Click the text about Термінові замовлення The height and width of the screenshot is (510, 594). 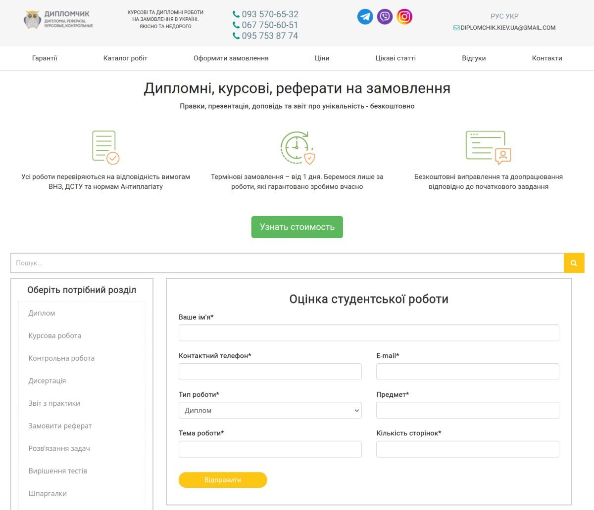tap(297, 182)
